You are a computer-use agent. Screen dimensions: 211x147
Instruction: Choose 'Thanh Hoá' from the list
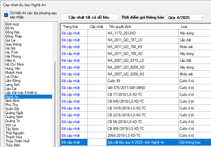(x=14, y=137)
